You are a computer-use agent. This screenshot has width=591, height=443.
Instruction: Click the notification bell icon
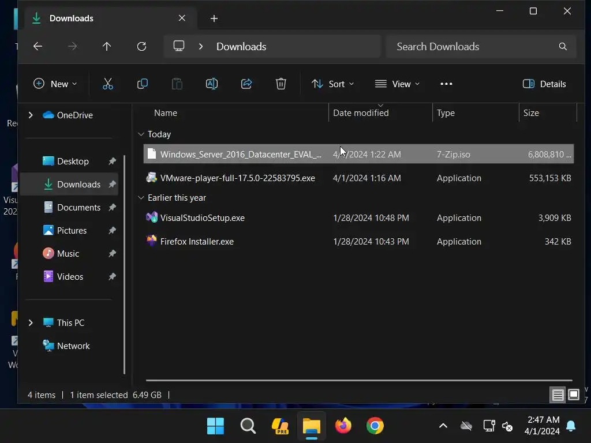click(571, 426)
